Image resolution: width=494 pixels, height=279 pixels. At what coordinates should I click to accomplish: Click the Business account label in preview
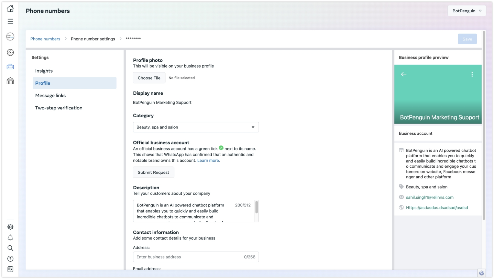415,133
